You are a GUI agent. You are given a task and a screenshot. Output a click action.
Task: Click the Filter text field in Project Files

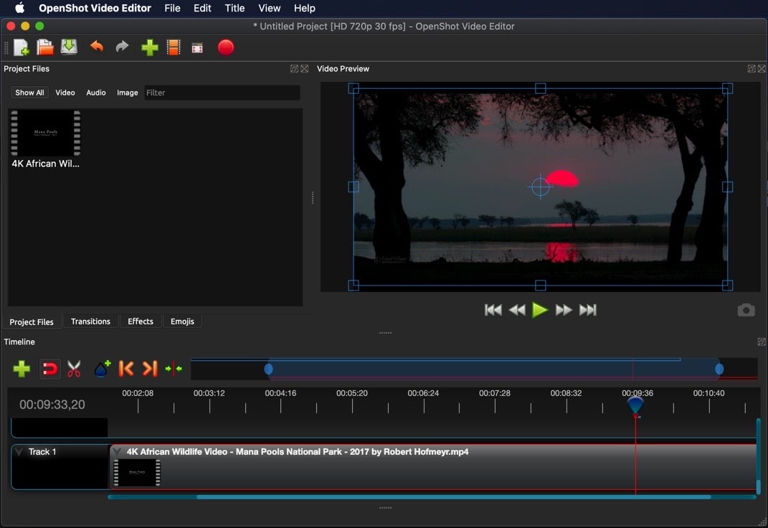point(222,93)
